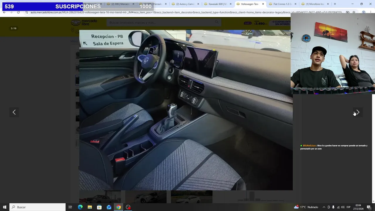375x211 pixels.
Task: Close the Kawasaki 600 tab
Action: pyautogui.click(x=231, y=4)
